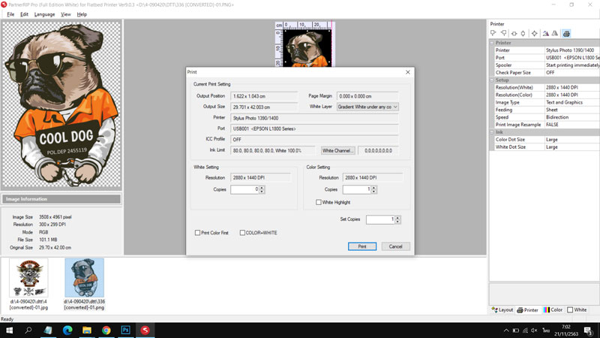Collapse the Printer property group
Viewport: 600px width, 338px height.
click(492, 43)
